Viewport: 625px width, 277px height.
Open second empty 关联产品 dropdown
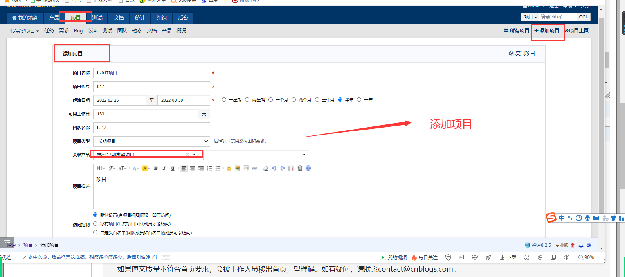256,155
